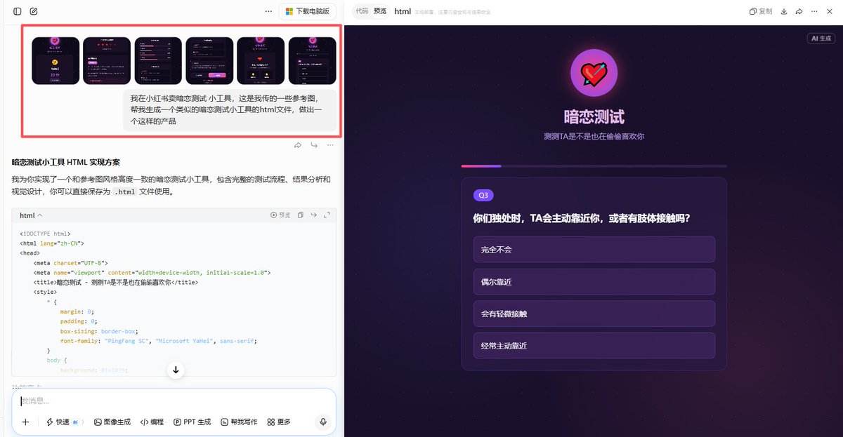The image size is (843, 437).
Task: Switch to the 预览 preview tab
Action: click(380, 11)
